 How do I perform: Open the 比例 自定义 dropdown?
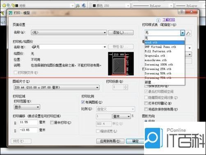coord(116,109)
